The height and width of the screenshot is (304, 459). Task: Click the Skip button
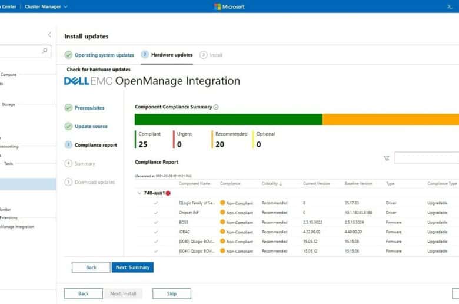coord(172,293)
